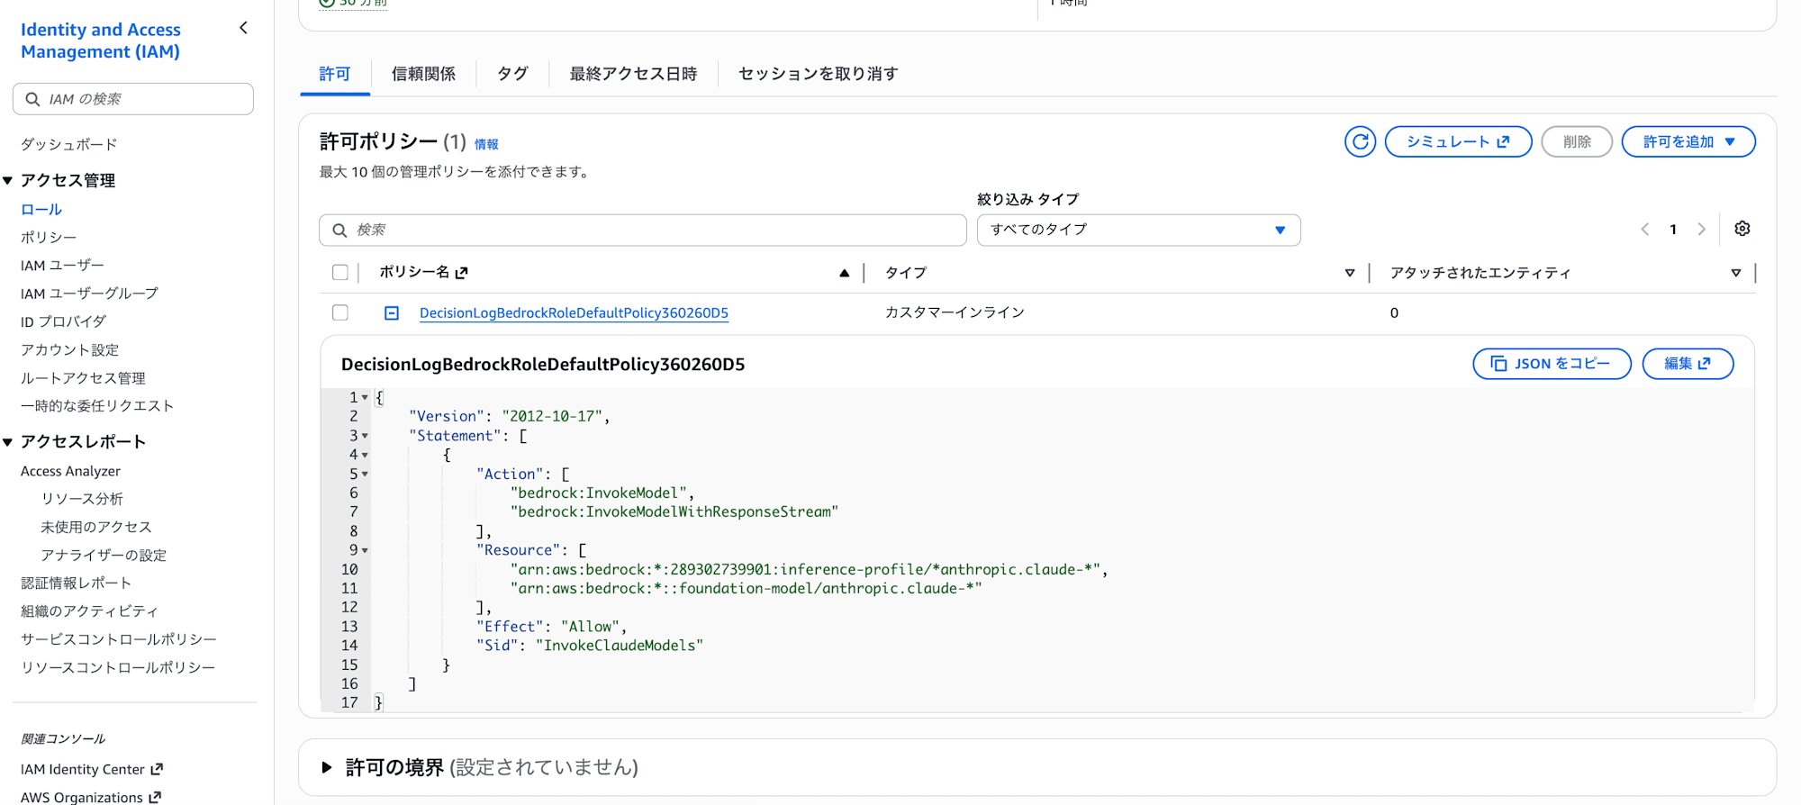Open policy name external link icon
The height and width of the screenshot is (805, 1801).
click(x=462, y=273)
